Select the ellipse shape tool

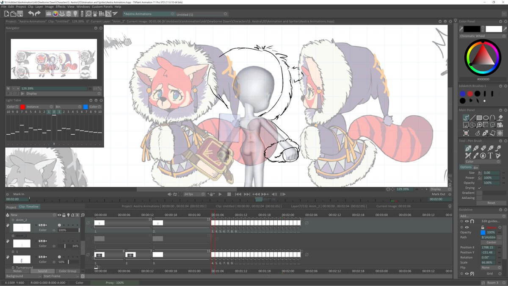click(486, 117)
